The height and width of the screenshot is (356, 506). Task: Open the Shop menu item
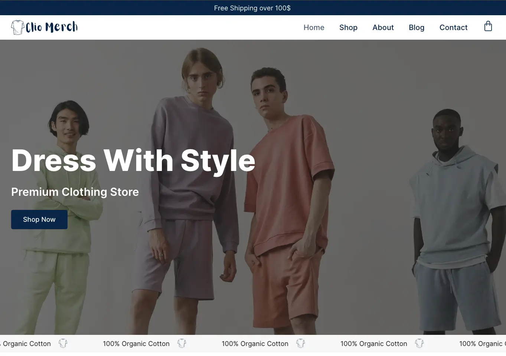(x=348, y=27)
